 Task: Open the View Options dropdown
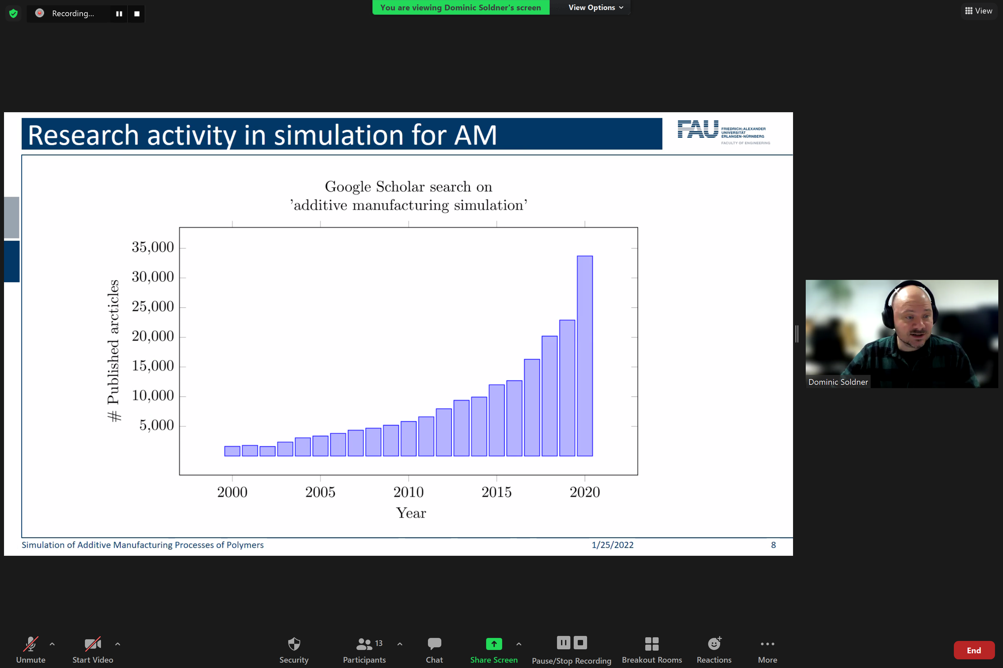click(595, 7)
